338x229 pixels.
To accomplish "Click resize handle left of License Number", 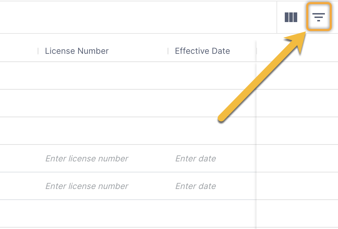I will (38, 51).
